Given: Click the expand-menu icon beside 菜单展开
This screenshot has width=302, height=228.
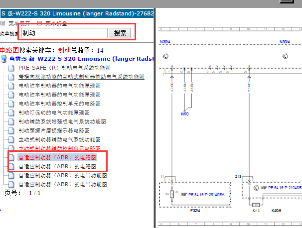Looking at the screenshot, I should [x=2, y=23].
